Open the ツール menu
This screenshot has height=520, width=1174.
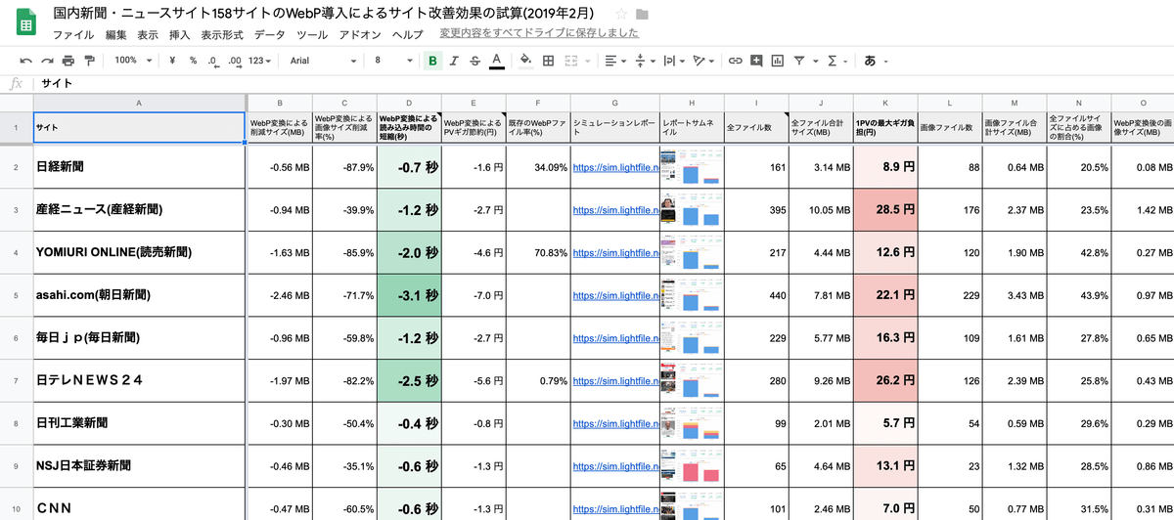312,34
